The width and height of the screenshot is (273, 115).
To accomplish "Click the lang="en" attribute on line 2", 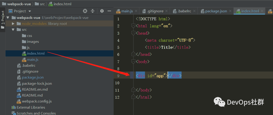I will (160, 26).
